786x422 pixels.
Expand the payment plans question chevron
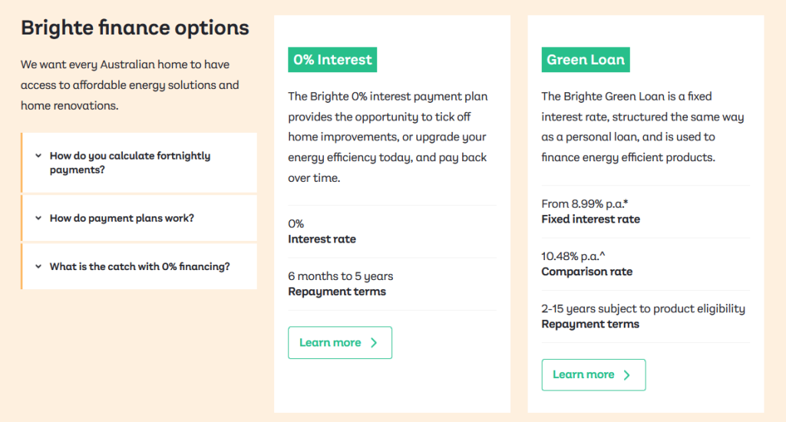(x=38, y=218)
